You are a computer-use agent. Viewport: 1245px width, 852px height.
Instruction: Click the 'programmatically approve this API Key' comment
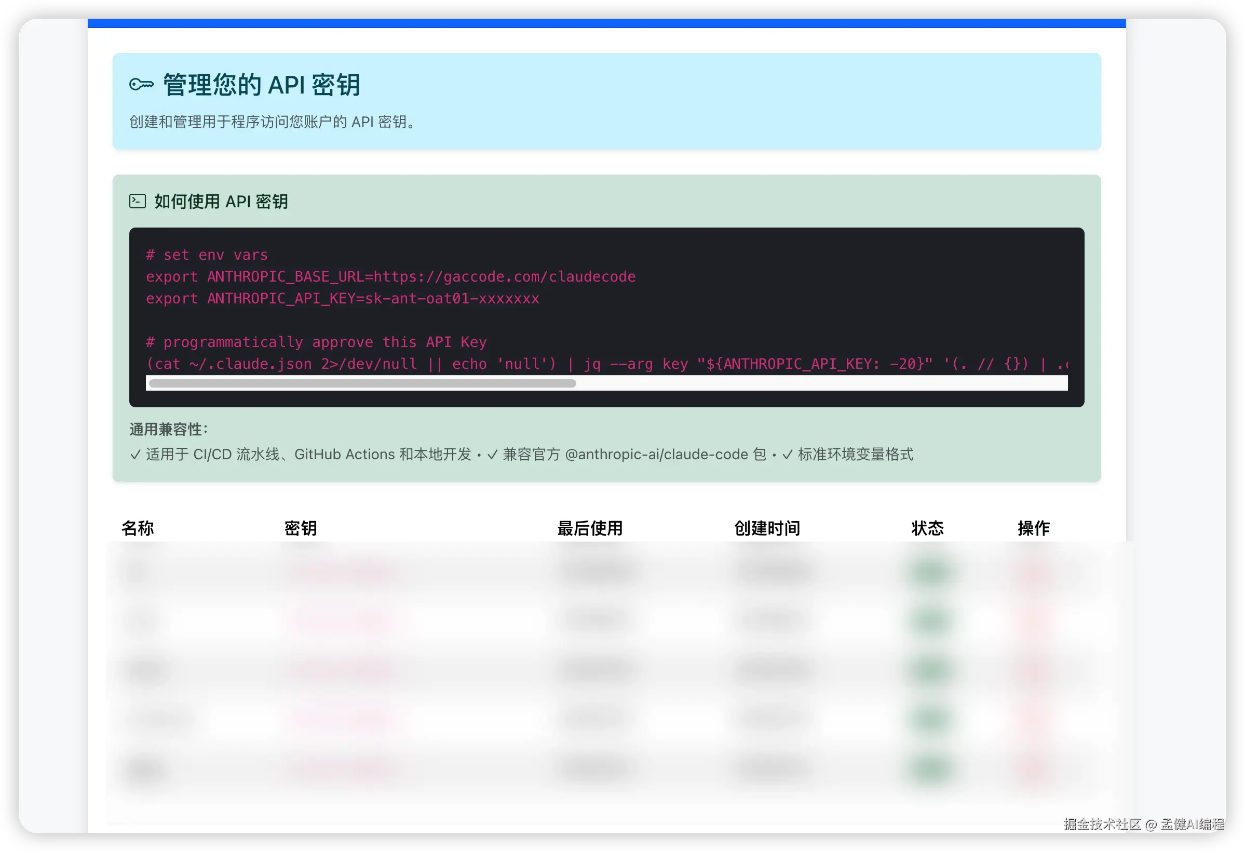coord(316,342)
